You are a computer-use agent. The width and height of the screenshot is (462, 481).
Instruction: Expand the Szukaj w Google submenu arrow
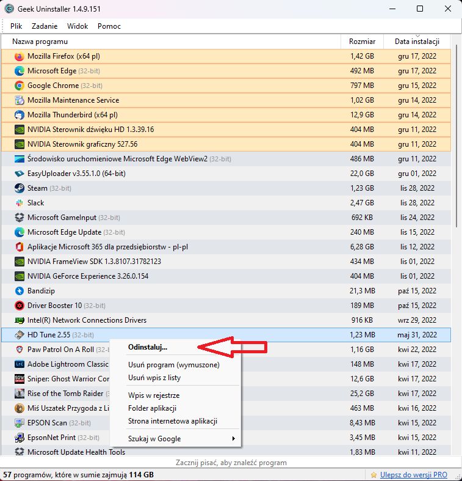pos(234,439)
